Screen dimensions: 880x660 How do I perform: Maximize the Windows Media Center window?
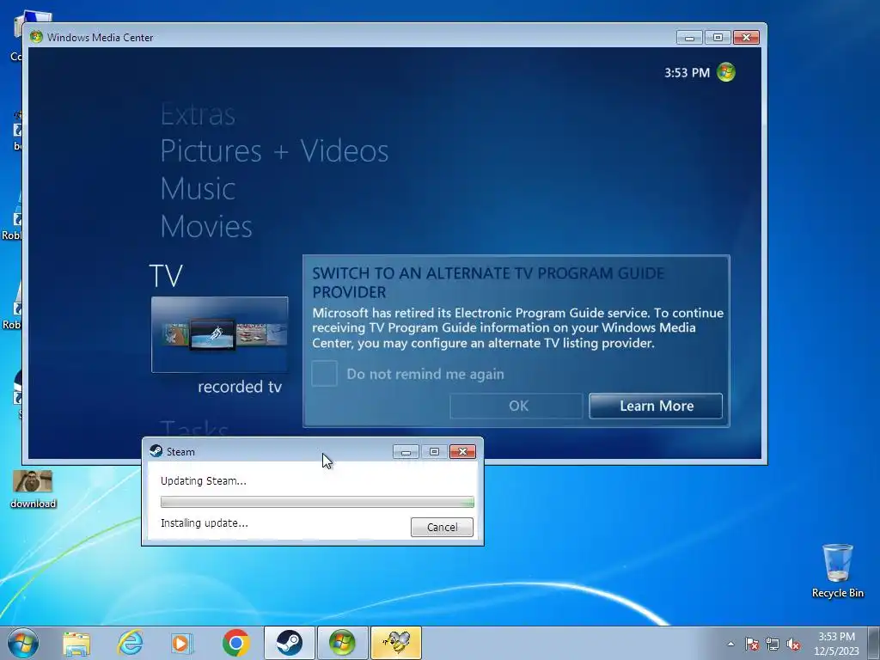click(718, 37)
